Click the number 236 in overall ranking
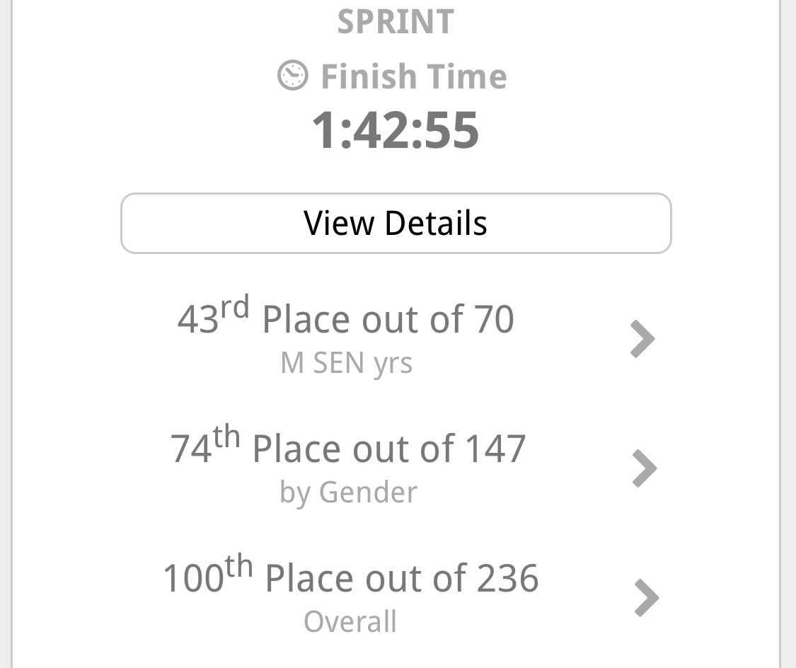The image size is (796, 668). click(x=507, y=578)
